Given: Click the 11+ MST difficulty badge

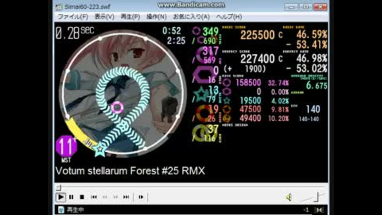Looking at the screenshot, I should pos(66,147).
